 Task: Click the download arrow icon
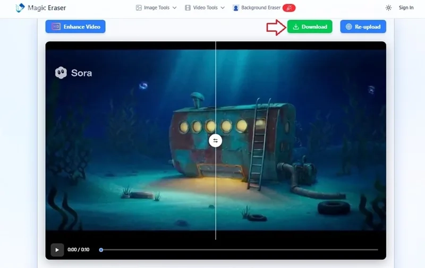pos(296,27)
